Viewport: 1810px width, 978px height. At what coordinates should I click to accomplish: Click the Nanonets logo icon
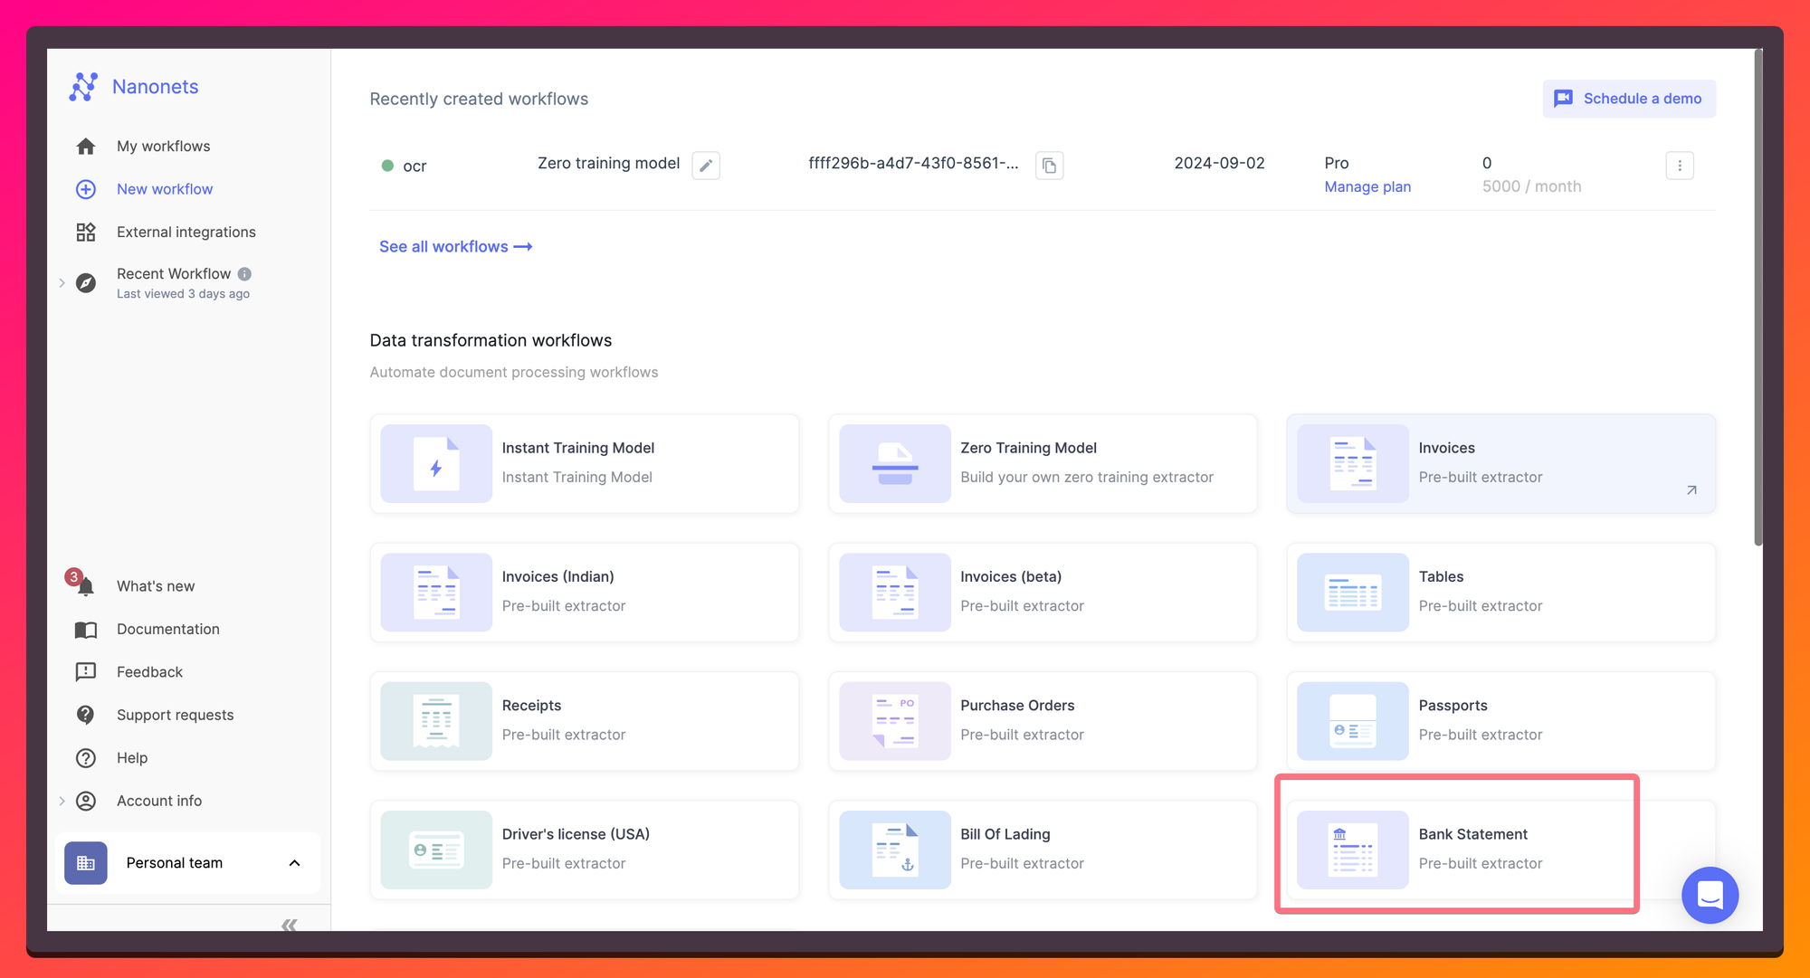tap(84, 86)
